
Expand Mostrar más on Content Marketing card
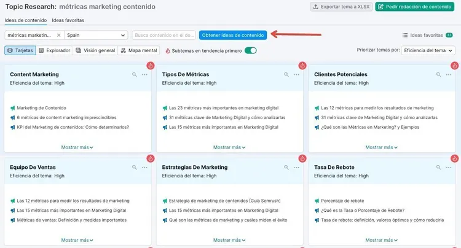click(77, 147)
